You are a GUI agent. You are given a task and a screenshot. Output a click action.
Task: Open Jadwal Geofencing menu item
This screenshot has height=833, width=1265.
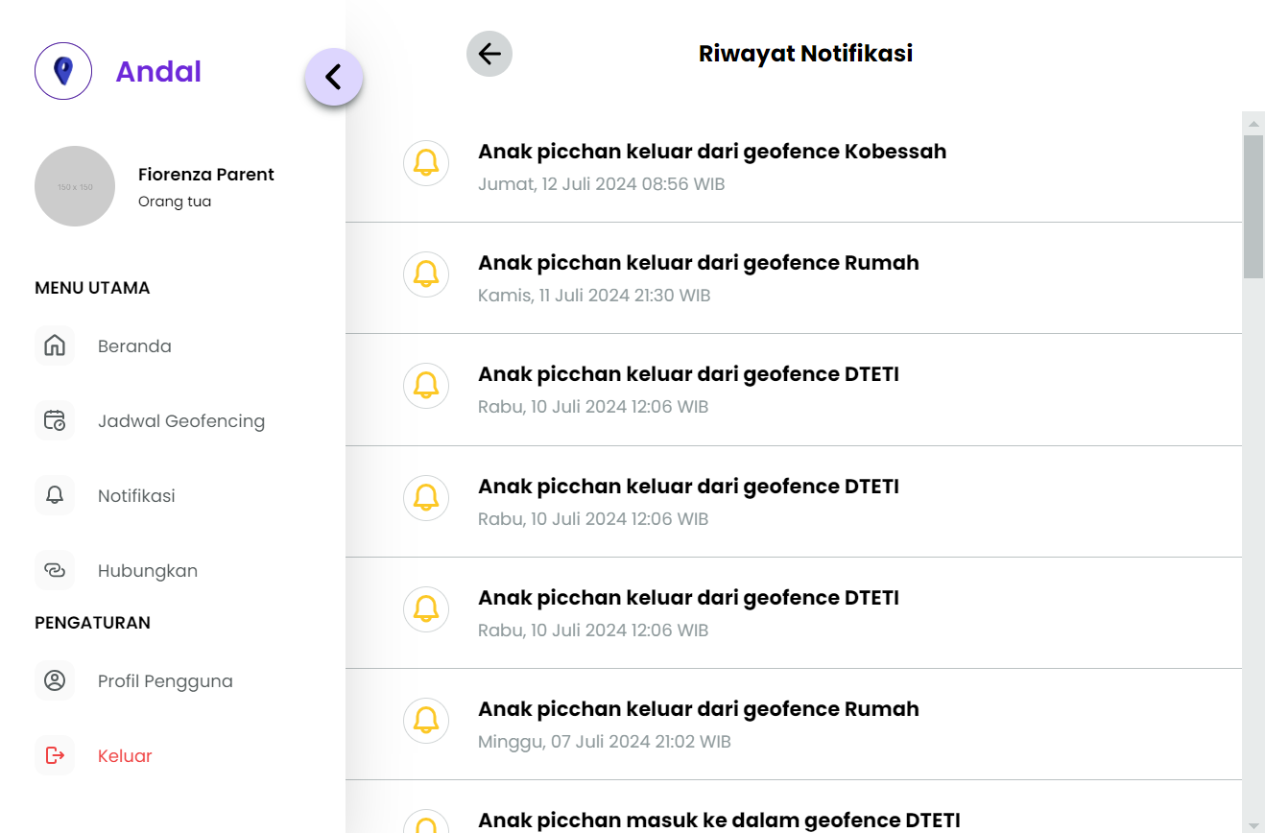click(x=181, y=421)
